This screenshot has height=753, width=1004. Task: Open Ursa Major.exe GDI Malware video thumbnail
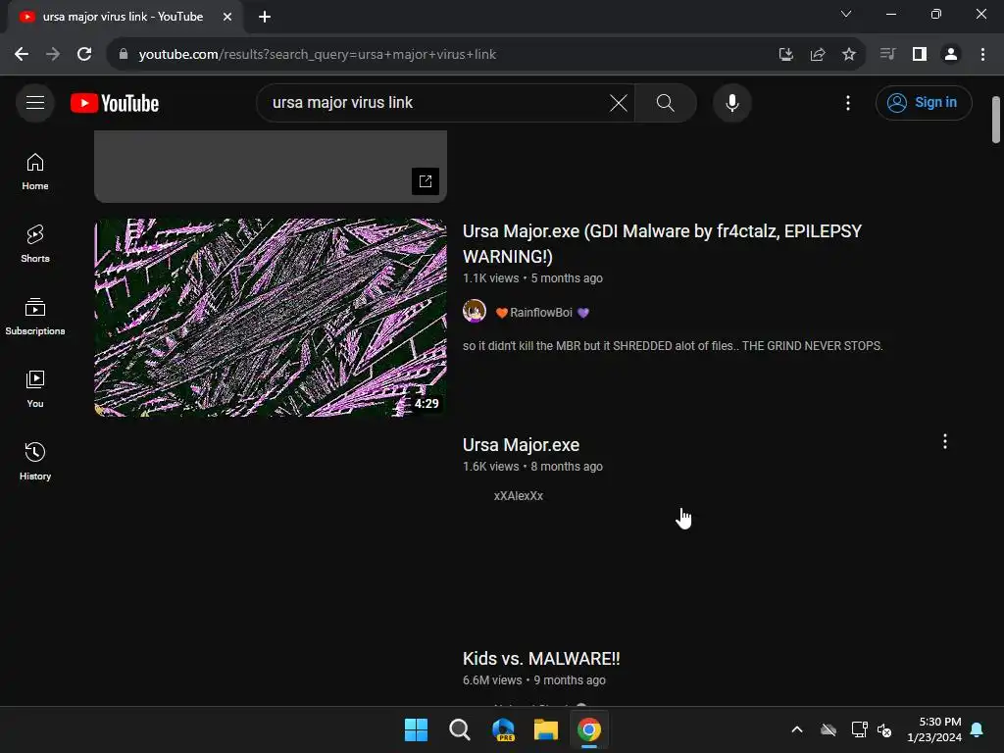tap(271, 318)
